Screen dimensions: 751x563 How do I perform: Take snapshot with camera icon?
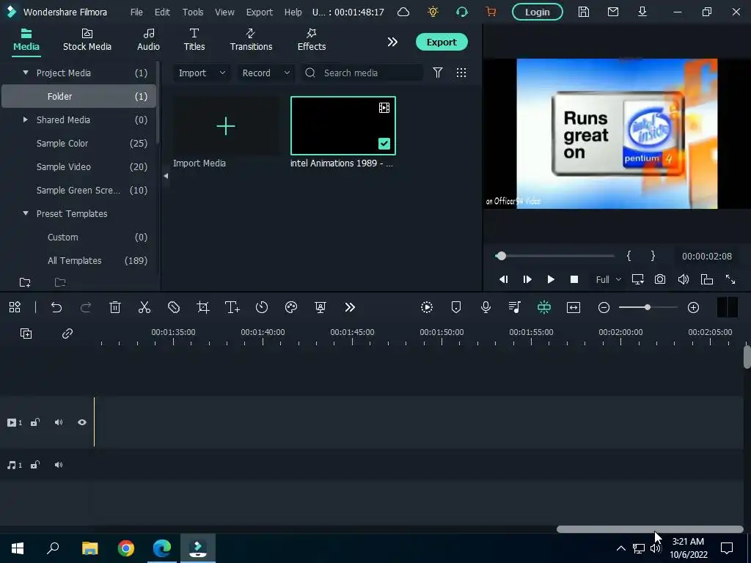tap(660, 279)
